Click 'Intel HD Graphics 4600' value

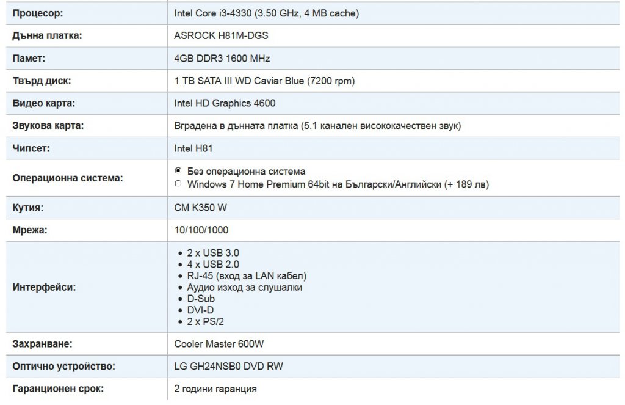coord(225,103)
